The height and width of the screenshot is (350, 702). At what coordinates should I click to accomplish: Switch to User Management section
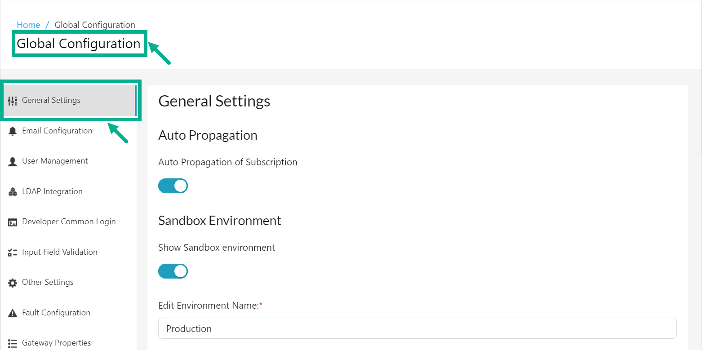tap(54, 160)
